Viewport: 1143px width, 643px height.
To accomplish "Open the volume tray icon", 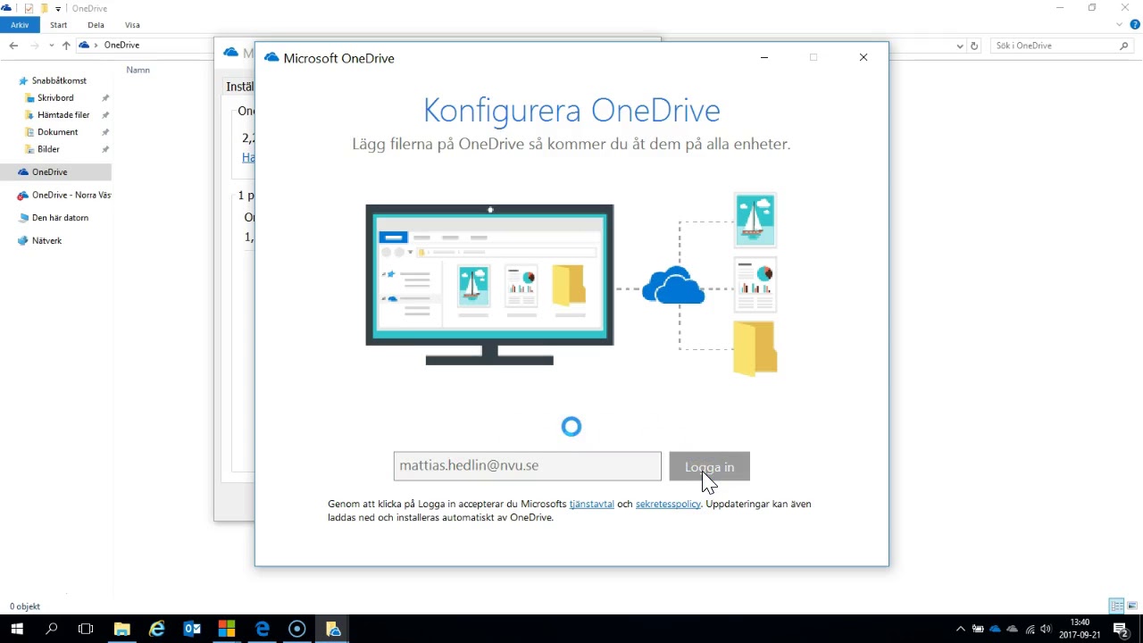I will pos(1046,629).
